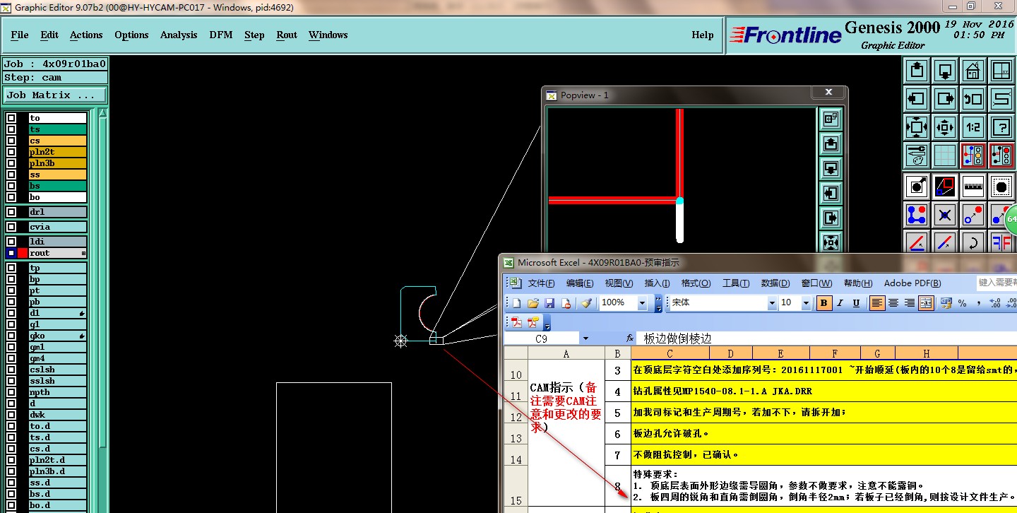Open the Rout menu
The height and width of the screenshot is (513, 1017).
287,35
